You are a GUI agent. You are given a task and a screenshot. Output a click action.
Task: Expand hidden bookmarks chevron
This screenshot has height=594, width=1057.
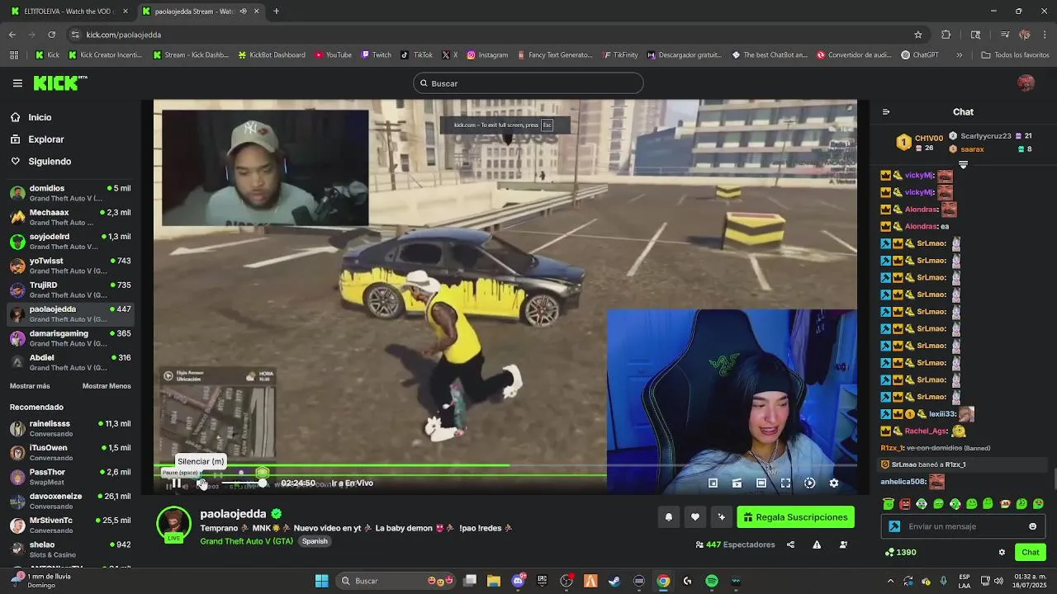coord(959,55)
